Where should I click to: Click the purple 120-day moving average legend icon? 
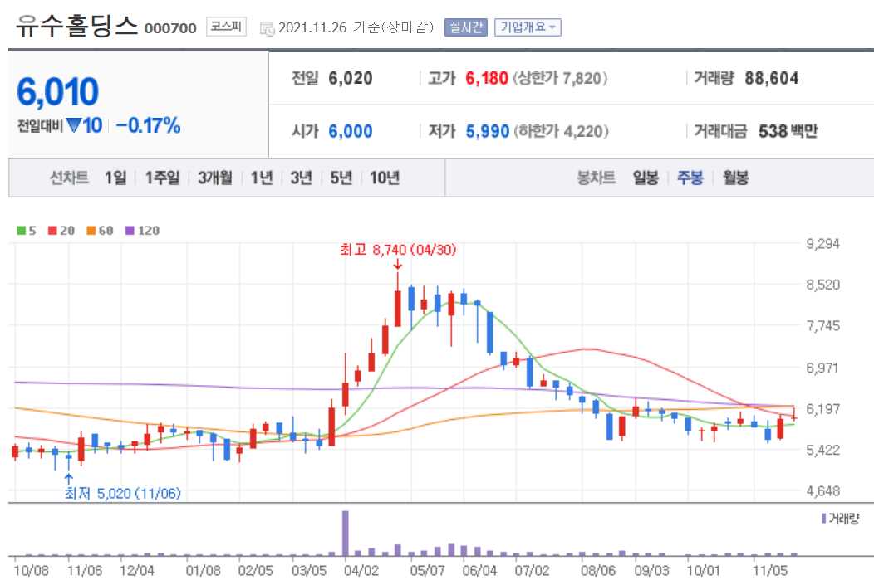tap(128, 231)
